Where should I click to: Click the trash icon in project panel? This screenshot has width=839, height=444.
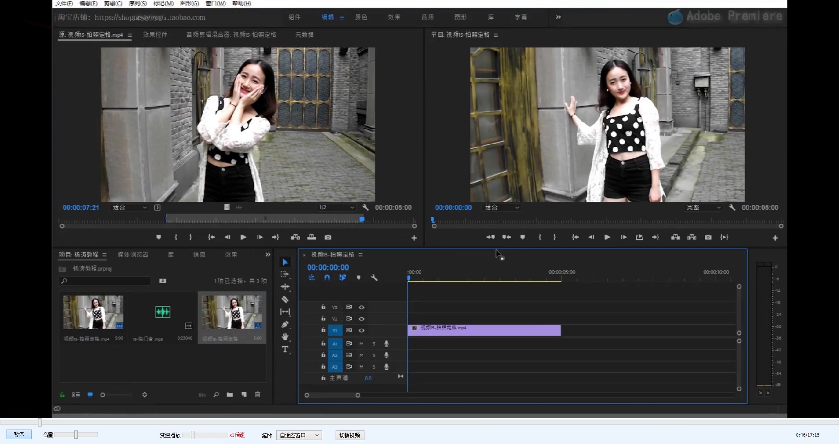click(x=257, y=395)
